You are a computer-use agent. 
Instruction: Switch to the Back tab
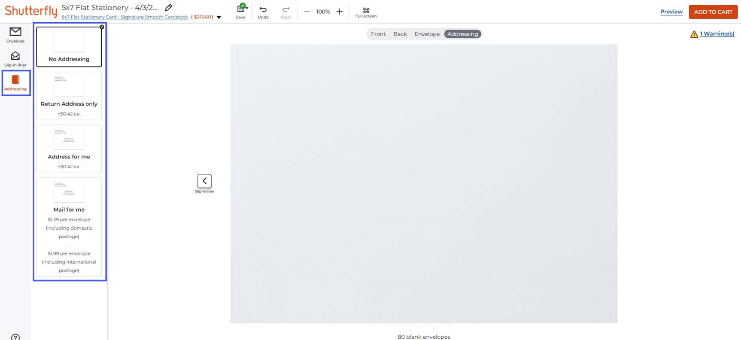[400, 34]
